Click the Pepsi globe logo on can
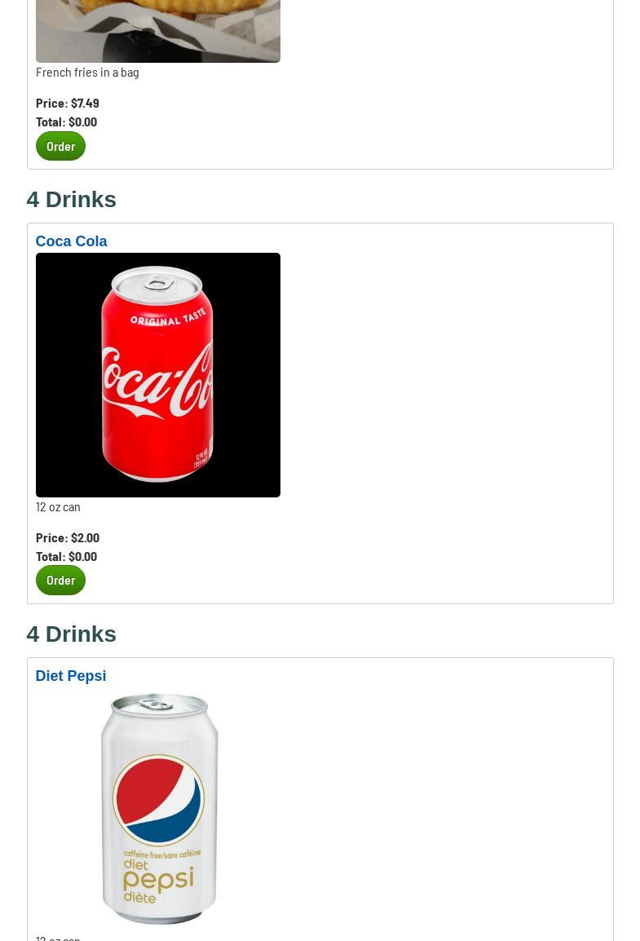 coord(158,800)
